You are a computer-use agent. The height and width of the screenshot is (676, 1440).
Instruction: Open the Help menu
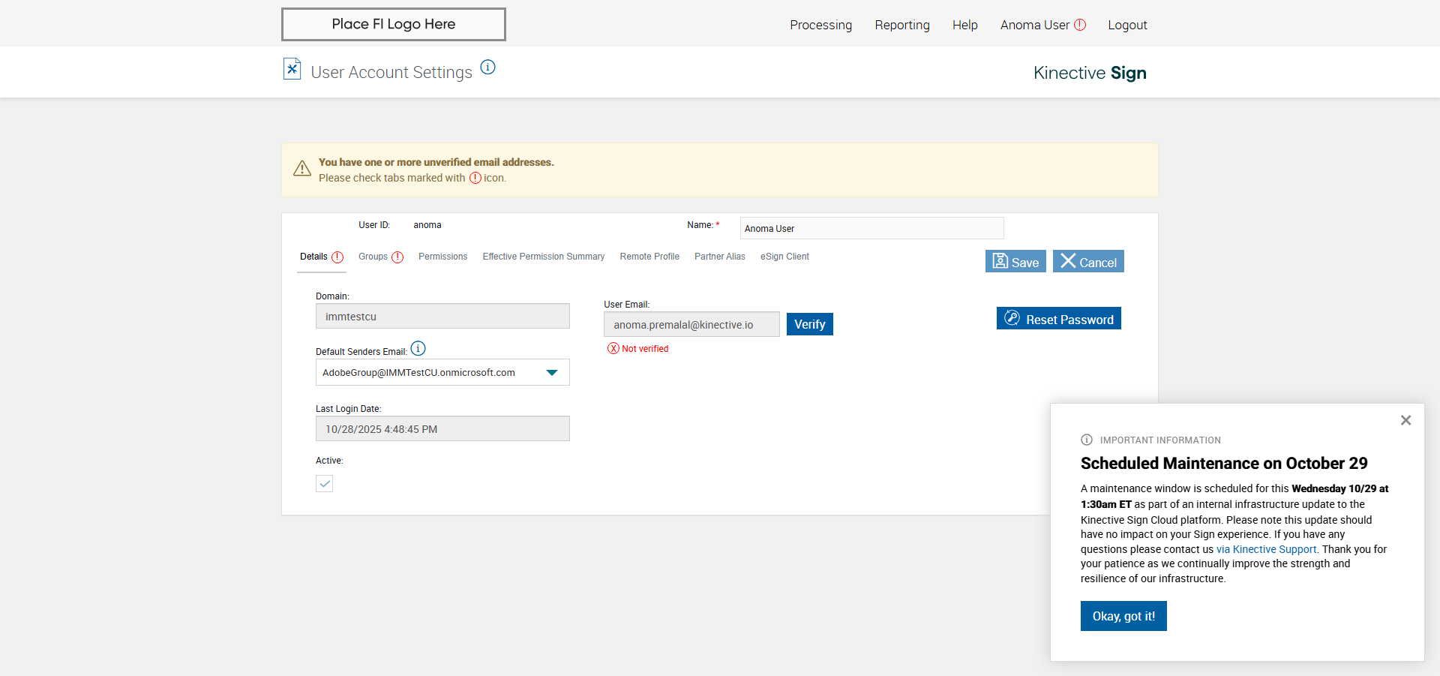[965, 25]
